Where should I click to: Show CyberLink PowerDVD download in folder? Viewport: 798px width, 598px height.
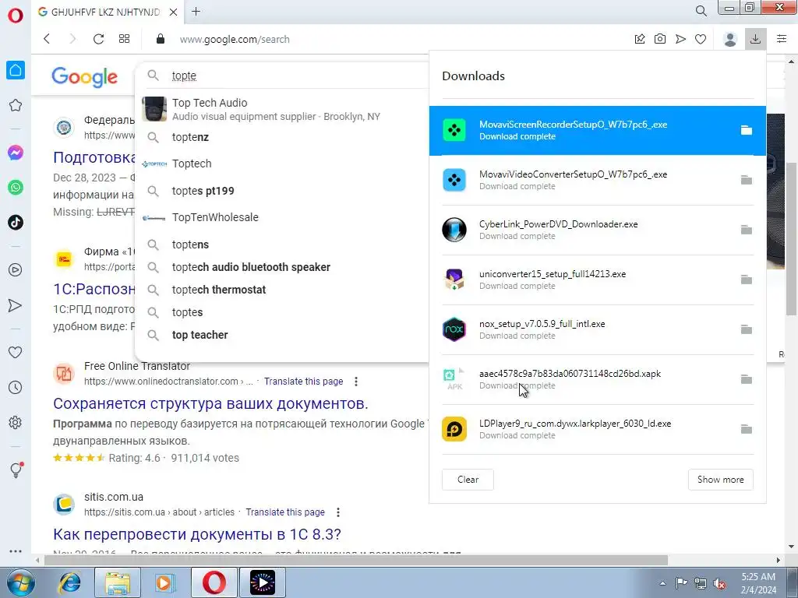[746, 230]
